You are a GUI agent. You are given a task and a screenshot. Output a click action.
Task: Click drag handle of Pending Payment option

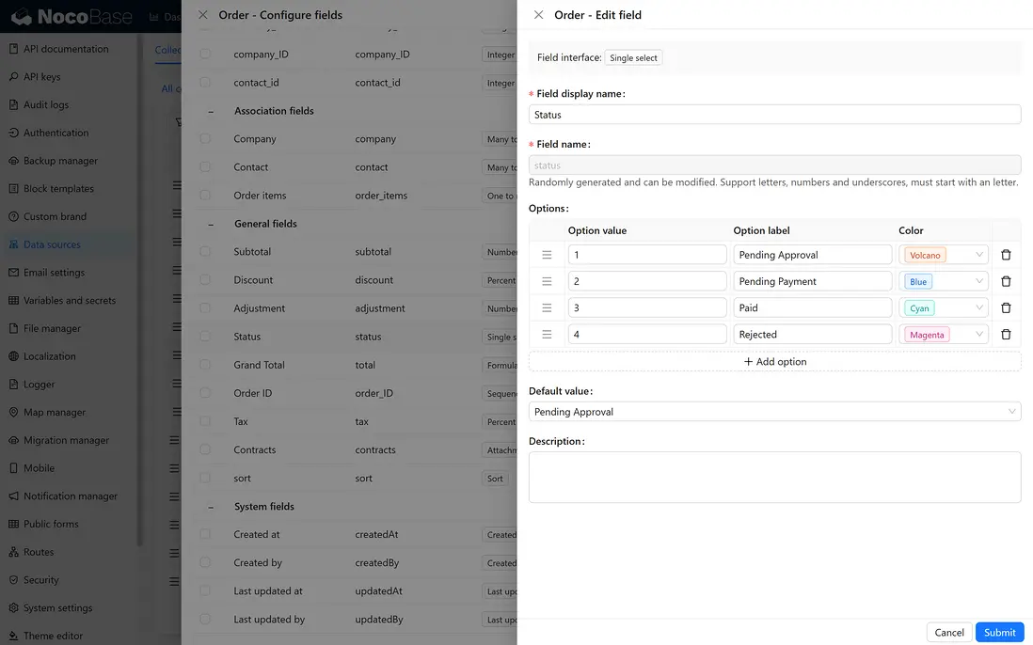[547, 281]
